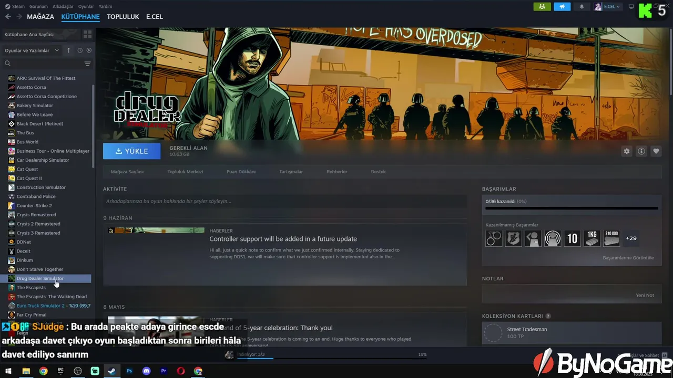Viewport: 673px width, 378px height.
Task: Open Premiere Pro from the taskbar
Action: (x=164, y=371)
